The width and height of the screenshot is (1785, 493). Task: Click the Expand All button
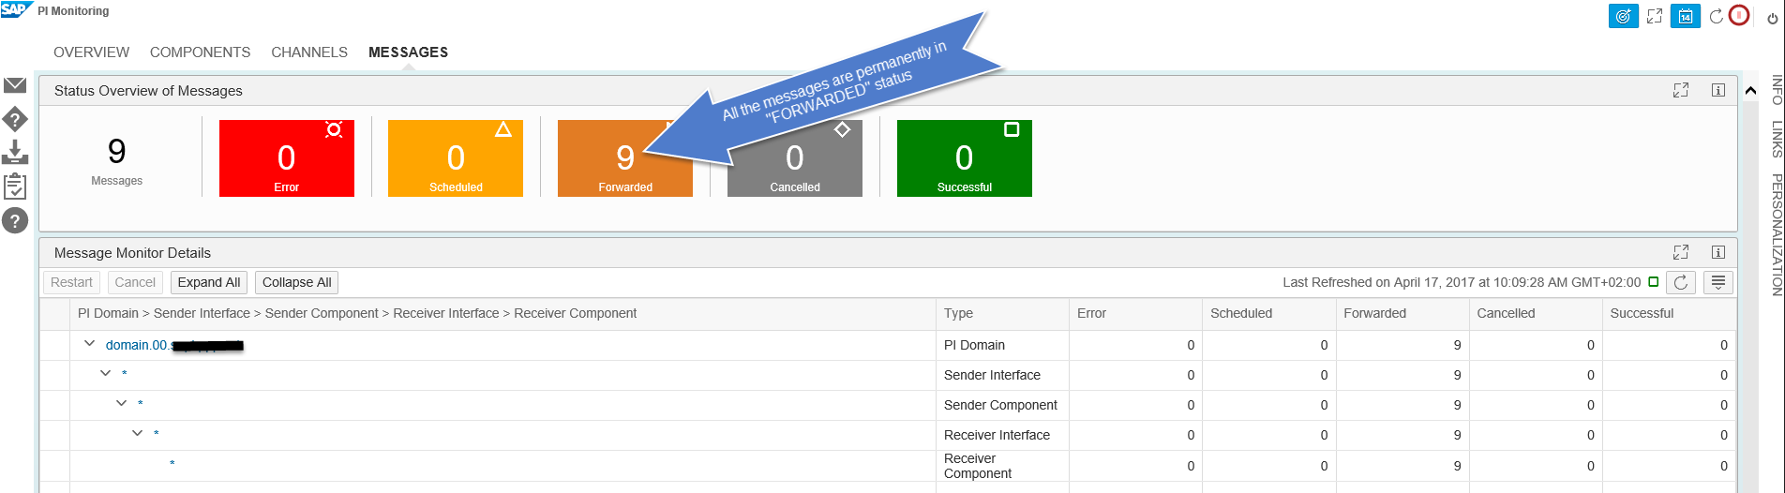click(x=209, y=282)
